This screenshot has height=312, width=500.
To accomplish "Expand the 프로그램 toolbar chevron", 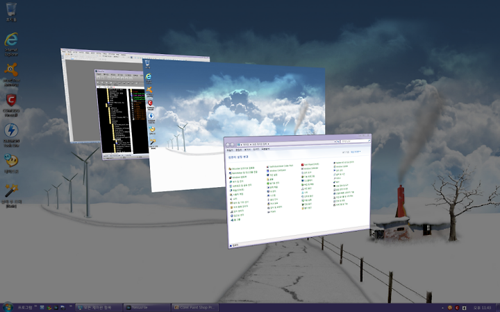I will tap(35, 306).
